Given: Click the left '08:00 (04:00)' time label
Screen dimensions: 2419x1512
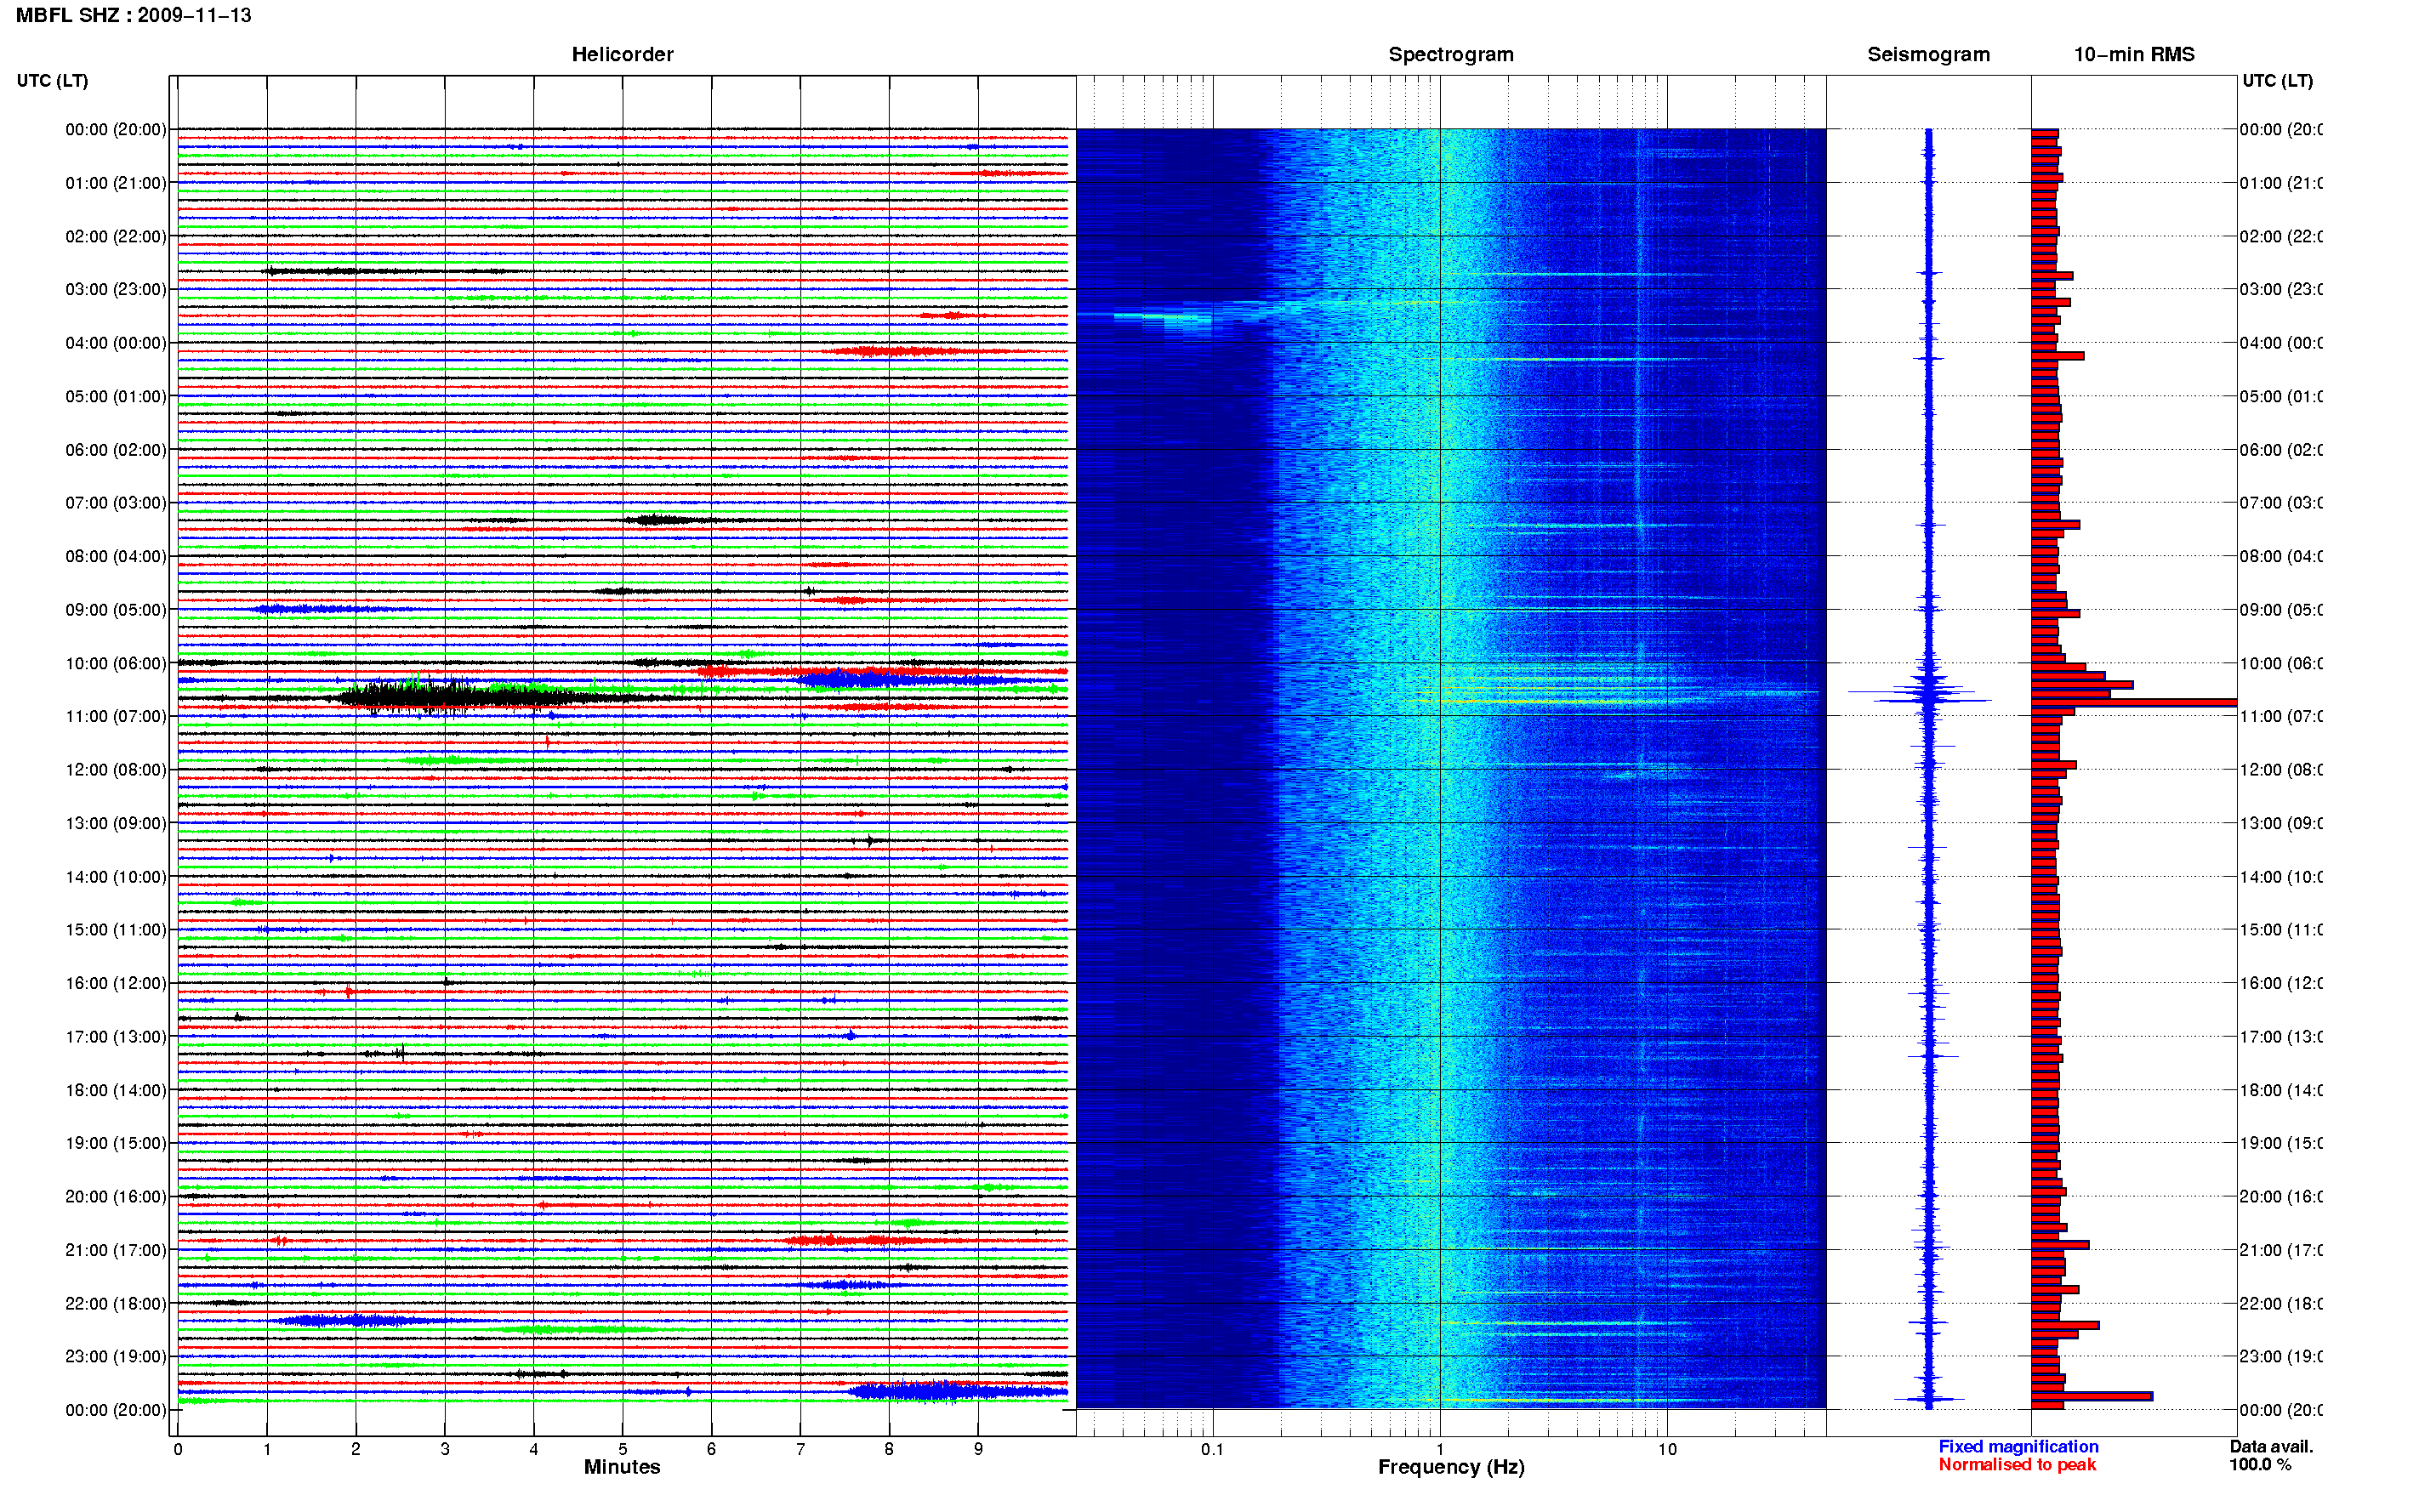Looking at the screenshot, I should pyautogui.click(x=116, y=556).
